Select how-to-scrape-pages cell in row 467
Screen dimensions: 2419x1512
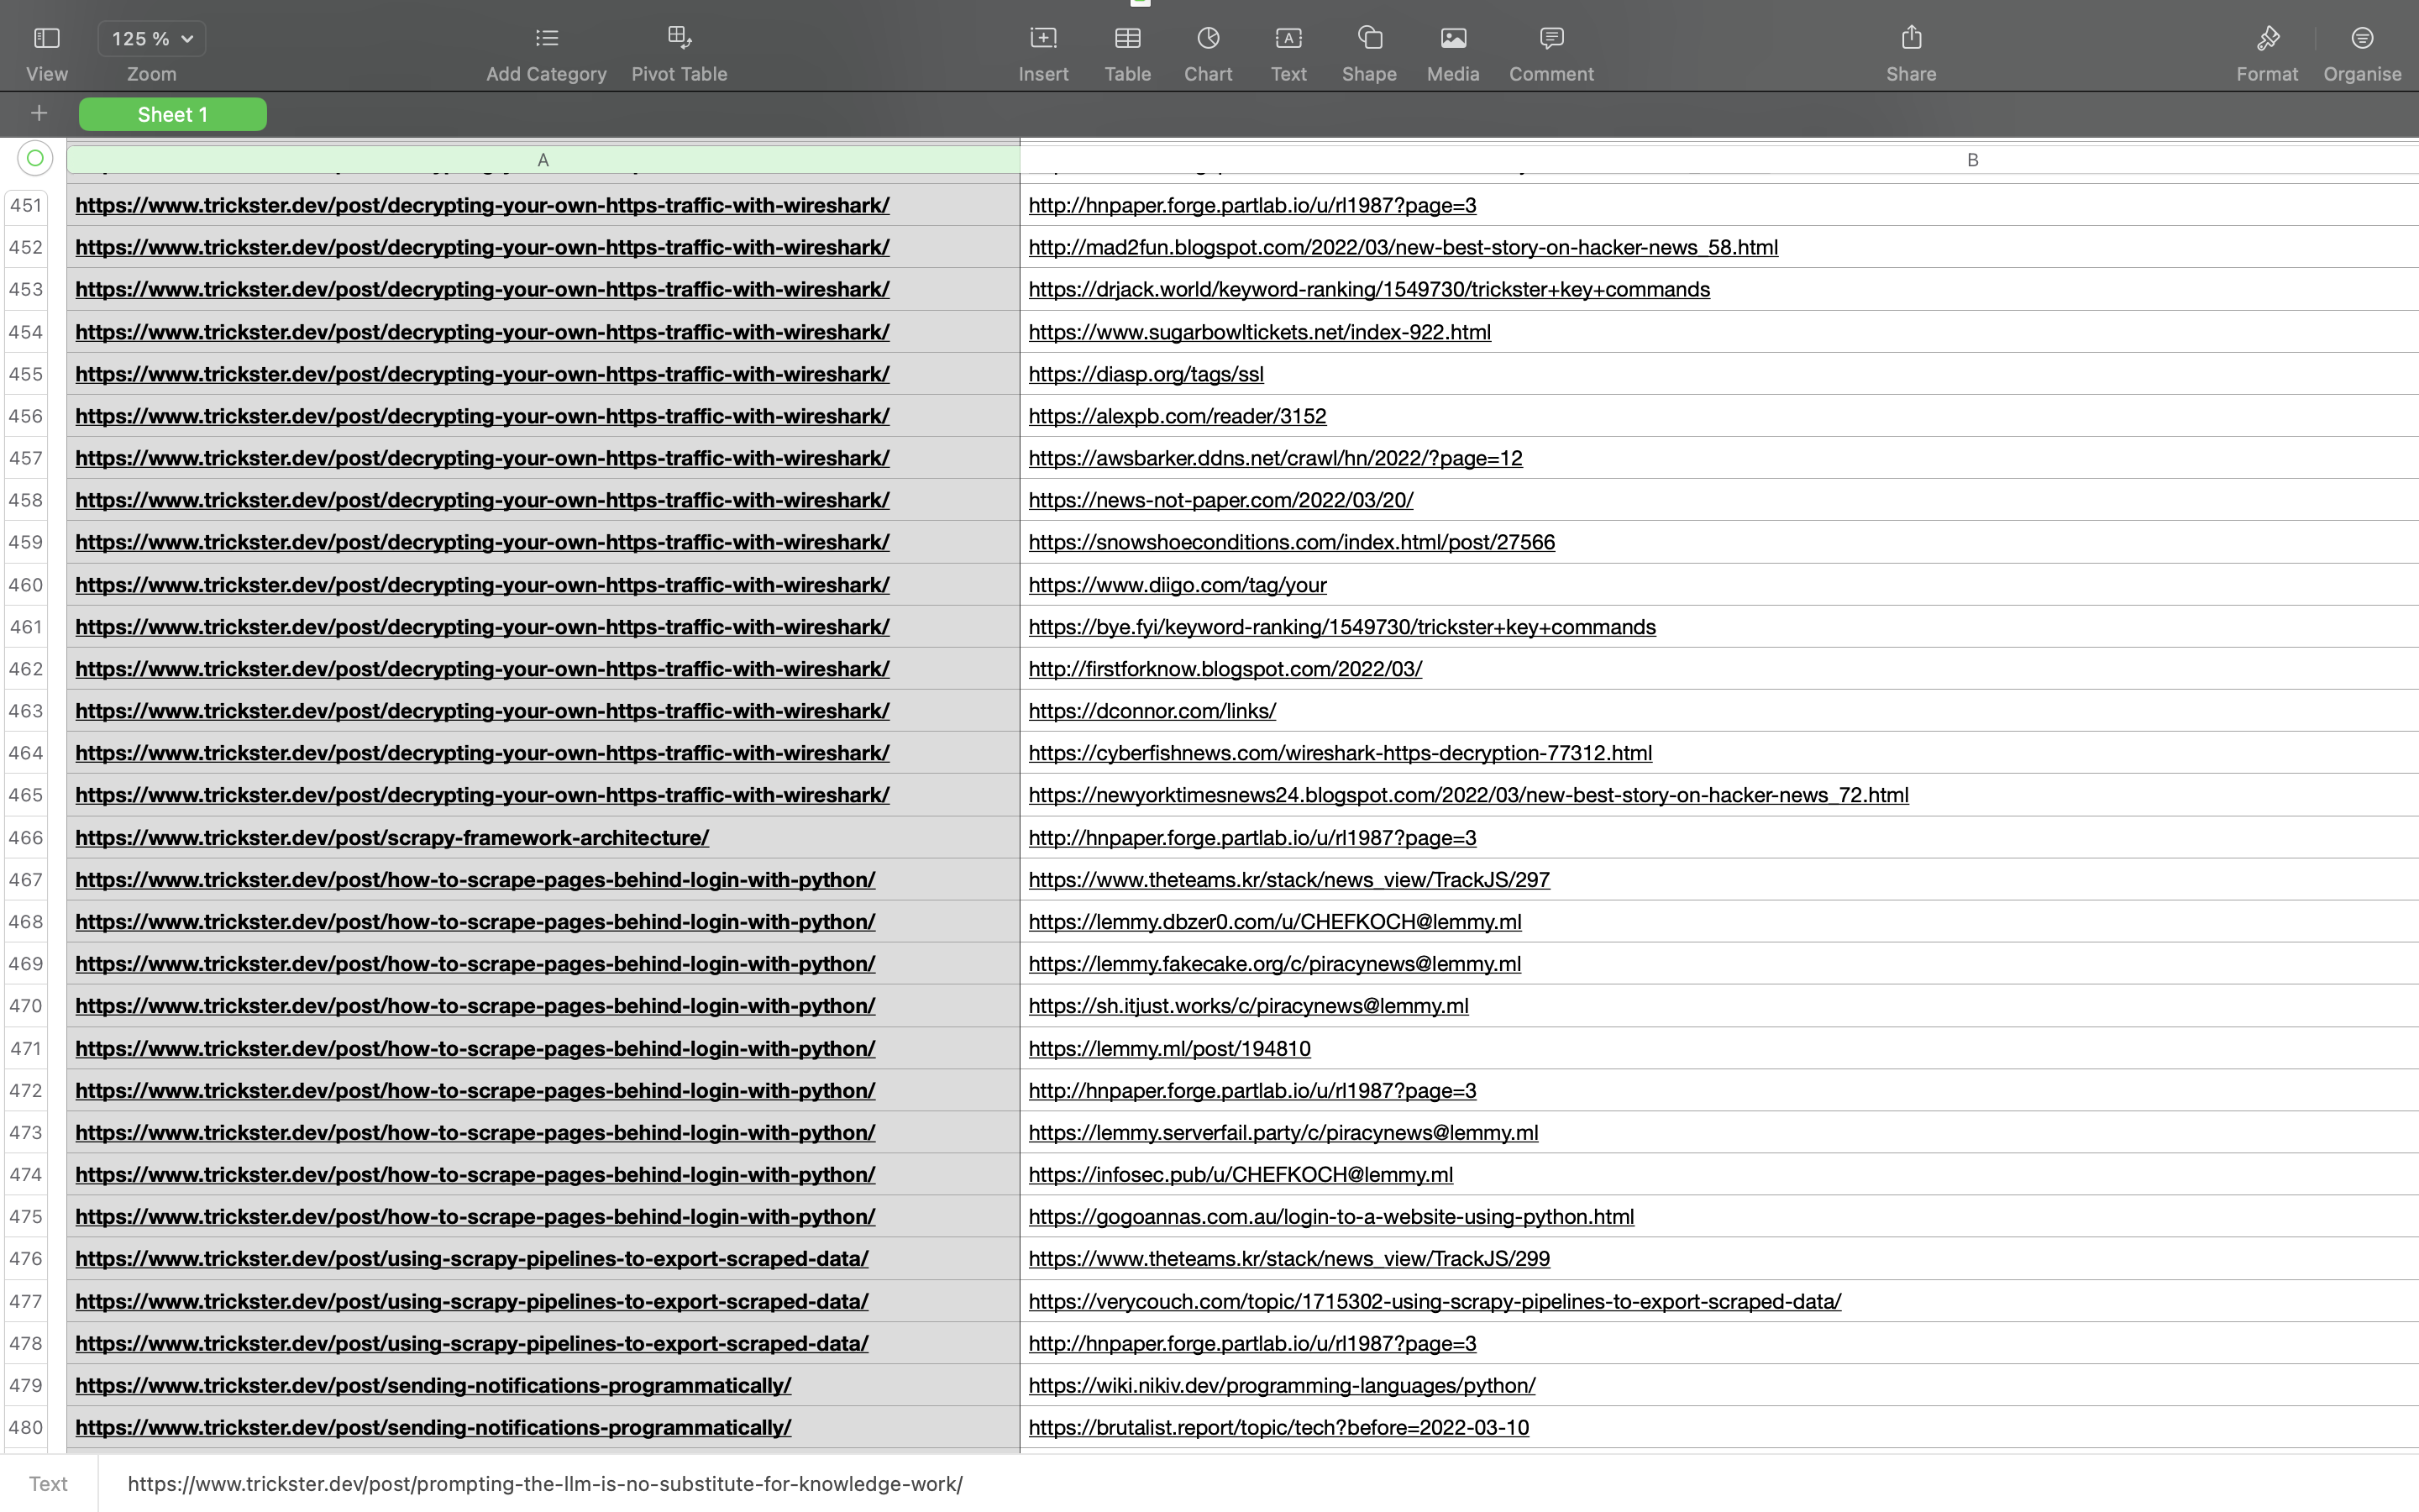point(543,880)
